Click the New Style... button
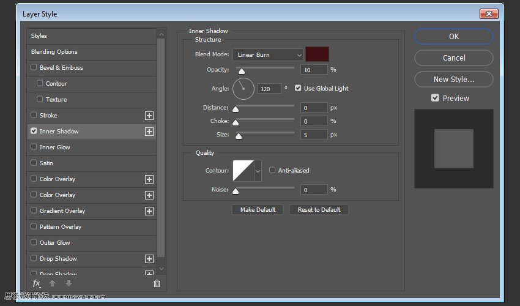 [x=453, y=79]
